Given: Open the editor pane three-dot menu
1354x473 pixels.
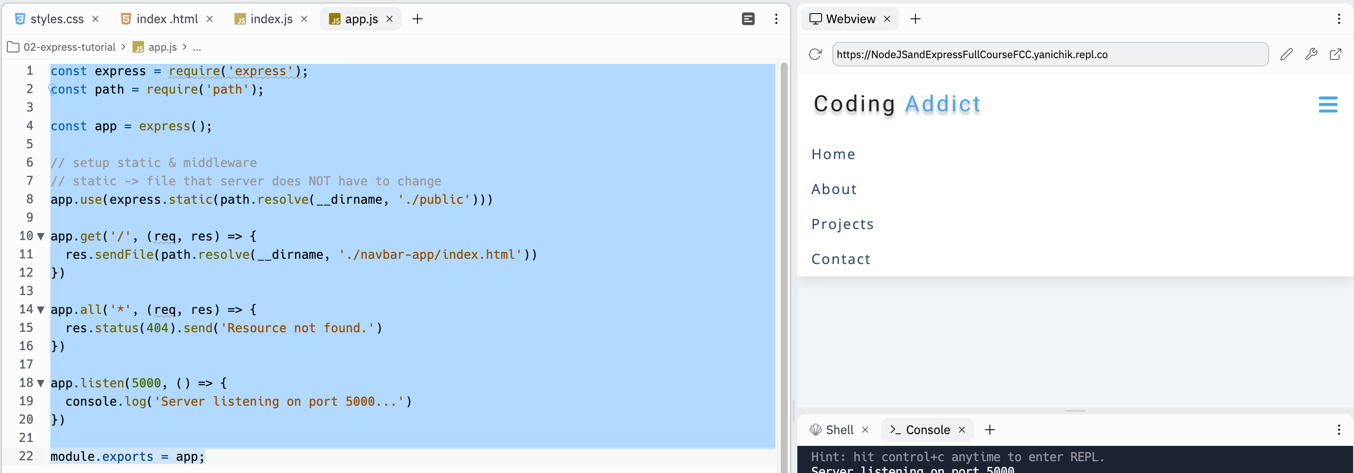Looking at the screenshot, I should click(776, 19).
